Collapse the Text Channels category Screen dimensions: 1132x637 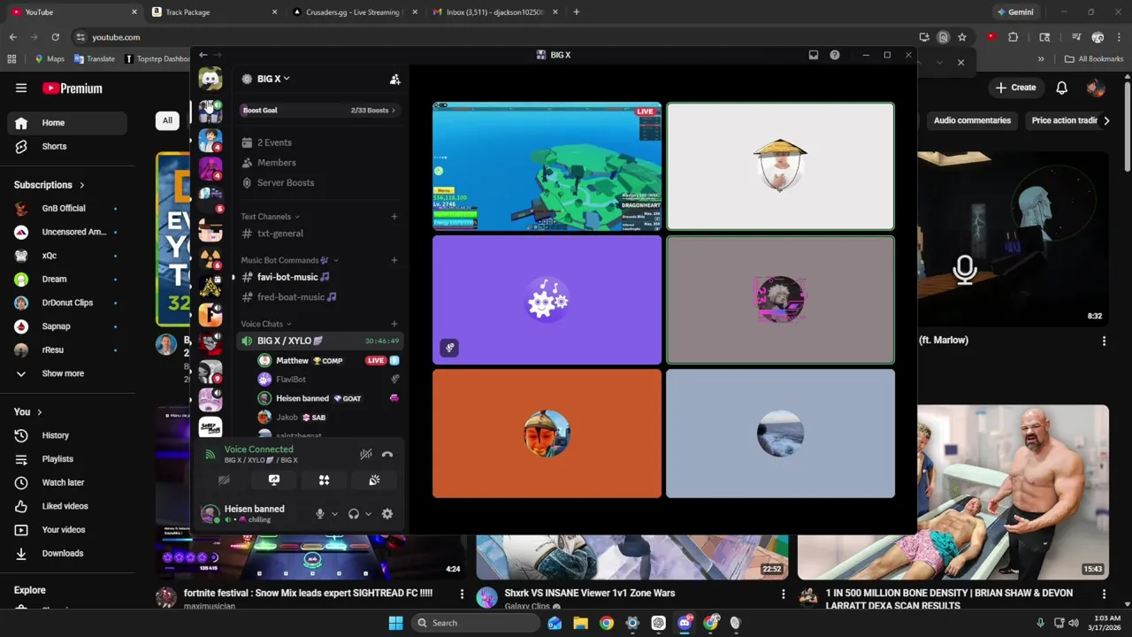coord(270,217)
